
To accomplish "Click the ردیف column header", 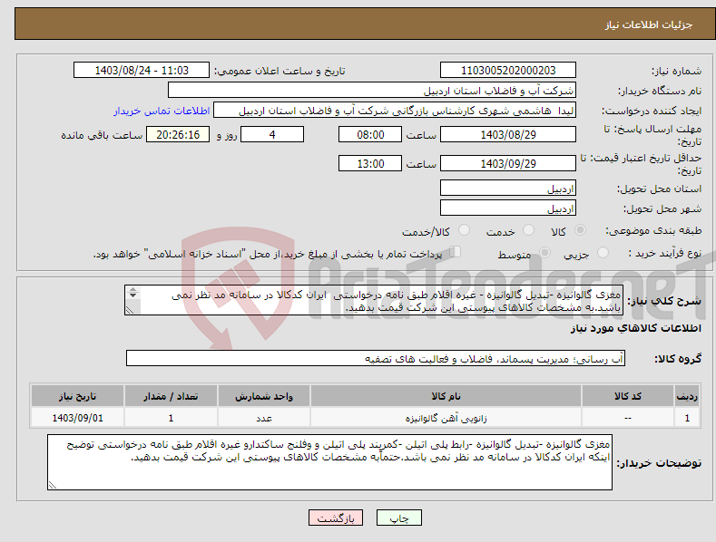I will click(687, 396).
